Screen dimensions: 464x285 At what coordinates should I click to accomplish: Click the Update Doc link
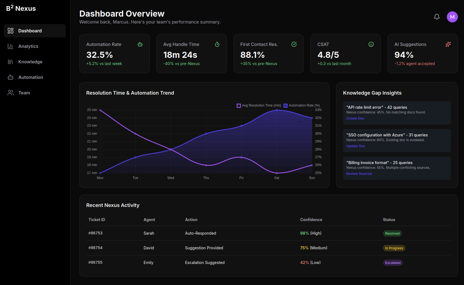(x=356, y=146)
